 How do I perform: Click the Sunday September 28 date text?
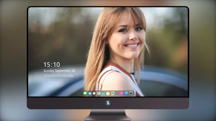click(x=59, y=71)
